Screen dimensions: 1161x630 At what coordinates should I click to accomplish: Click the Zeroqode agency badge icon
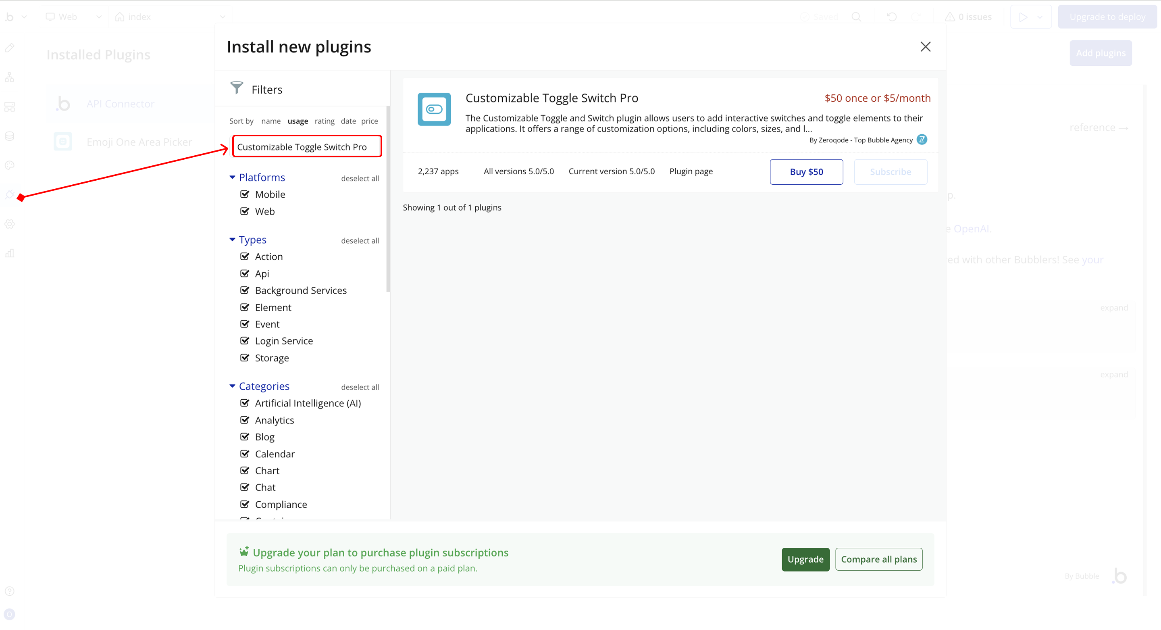coord(922,140)
